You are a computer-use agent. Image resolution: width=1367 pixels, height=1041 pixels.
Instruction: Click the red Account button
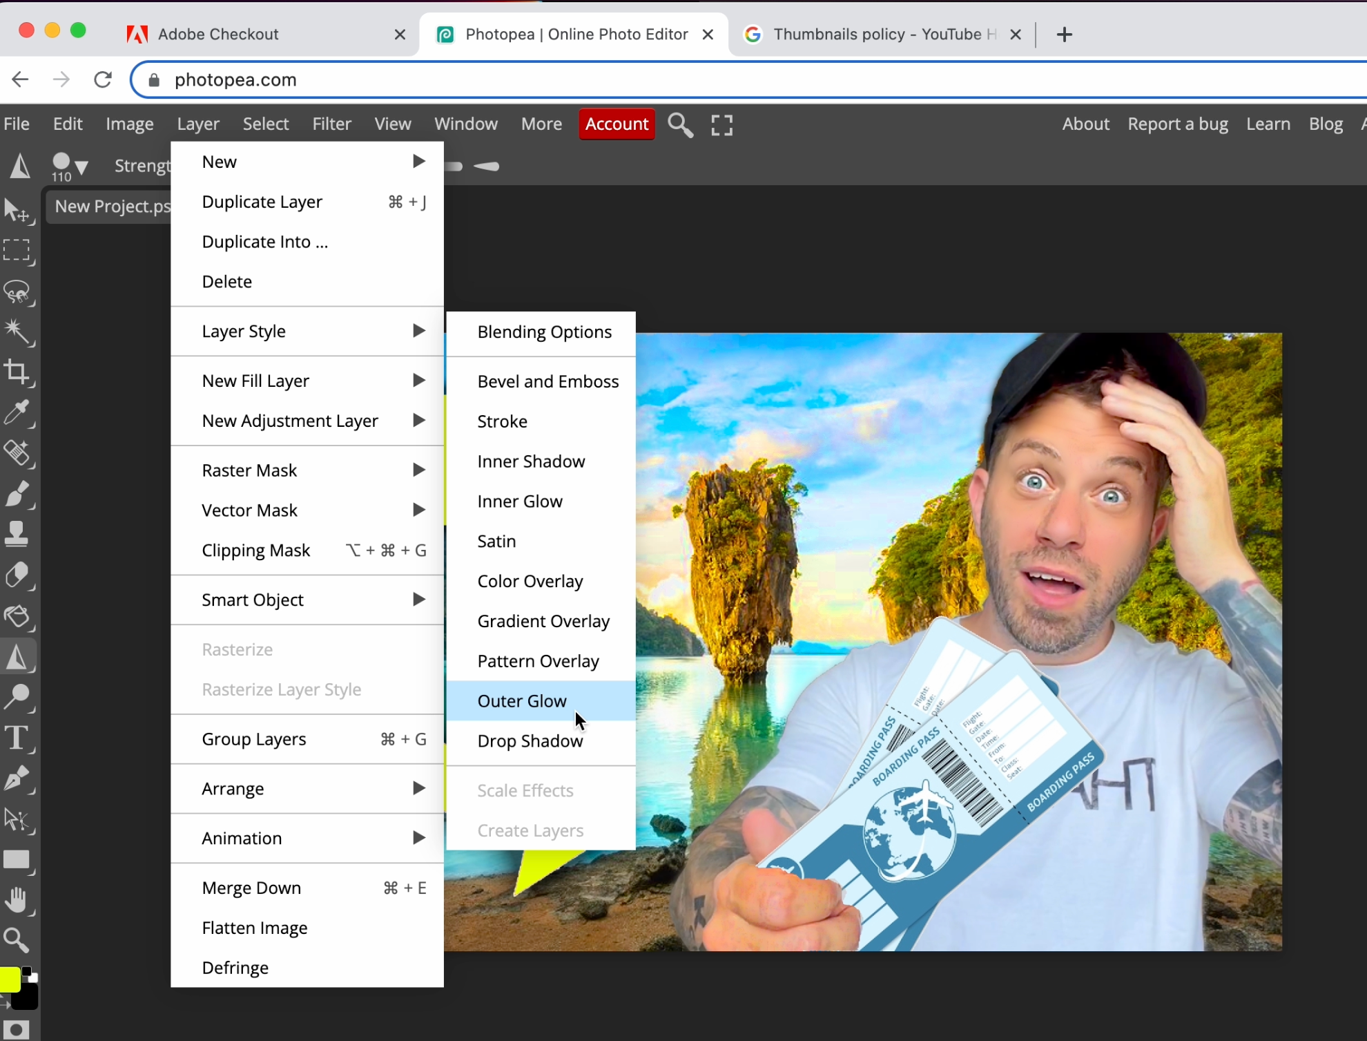617,124
